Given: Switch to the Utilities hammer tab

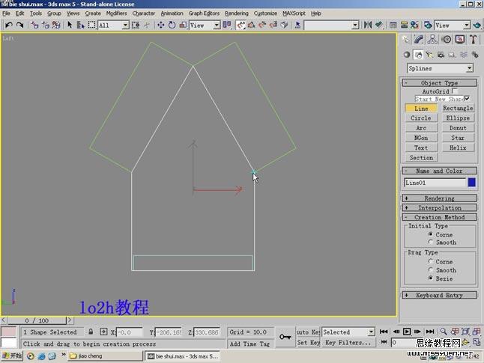Looking at the screenshot, I should (474, 39).
